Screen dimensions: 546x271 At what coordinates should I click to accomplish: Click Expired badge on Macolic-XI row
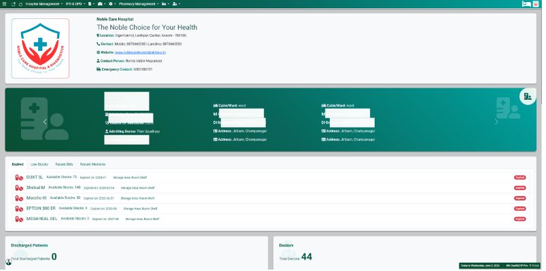pyautogui.click(x=520, y=198)
